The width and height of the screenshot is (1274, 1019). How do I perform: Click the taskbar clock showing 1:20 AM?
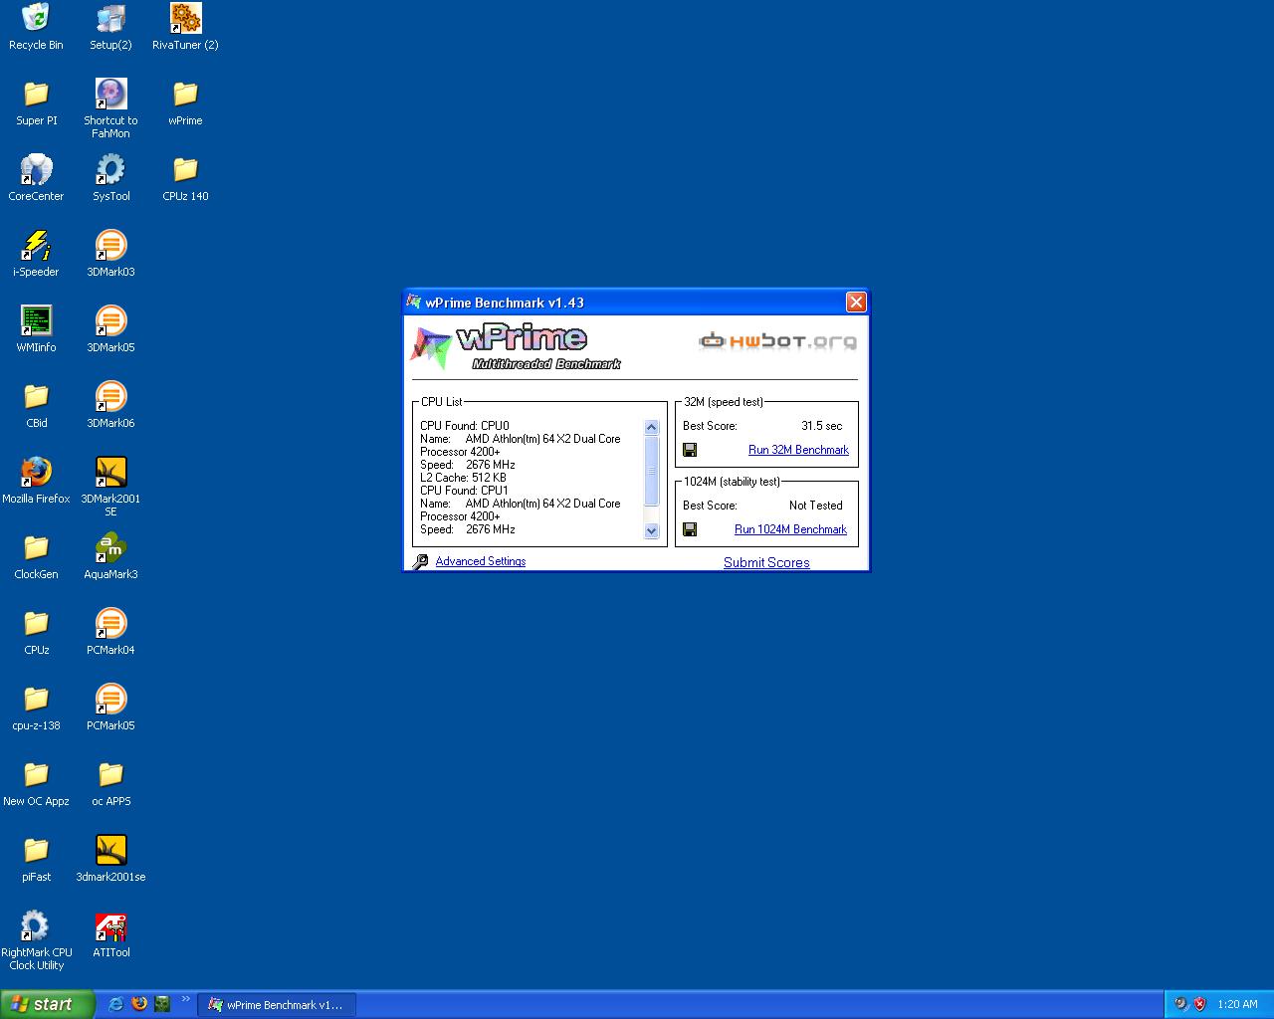tap(1237, 1005)
